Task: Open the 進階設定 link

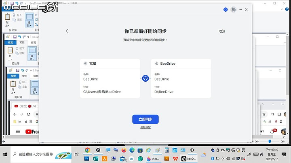Action: pyautogui.click(x=145, y=127)
